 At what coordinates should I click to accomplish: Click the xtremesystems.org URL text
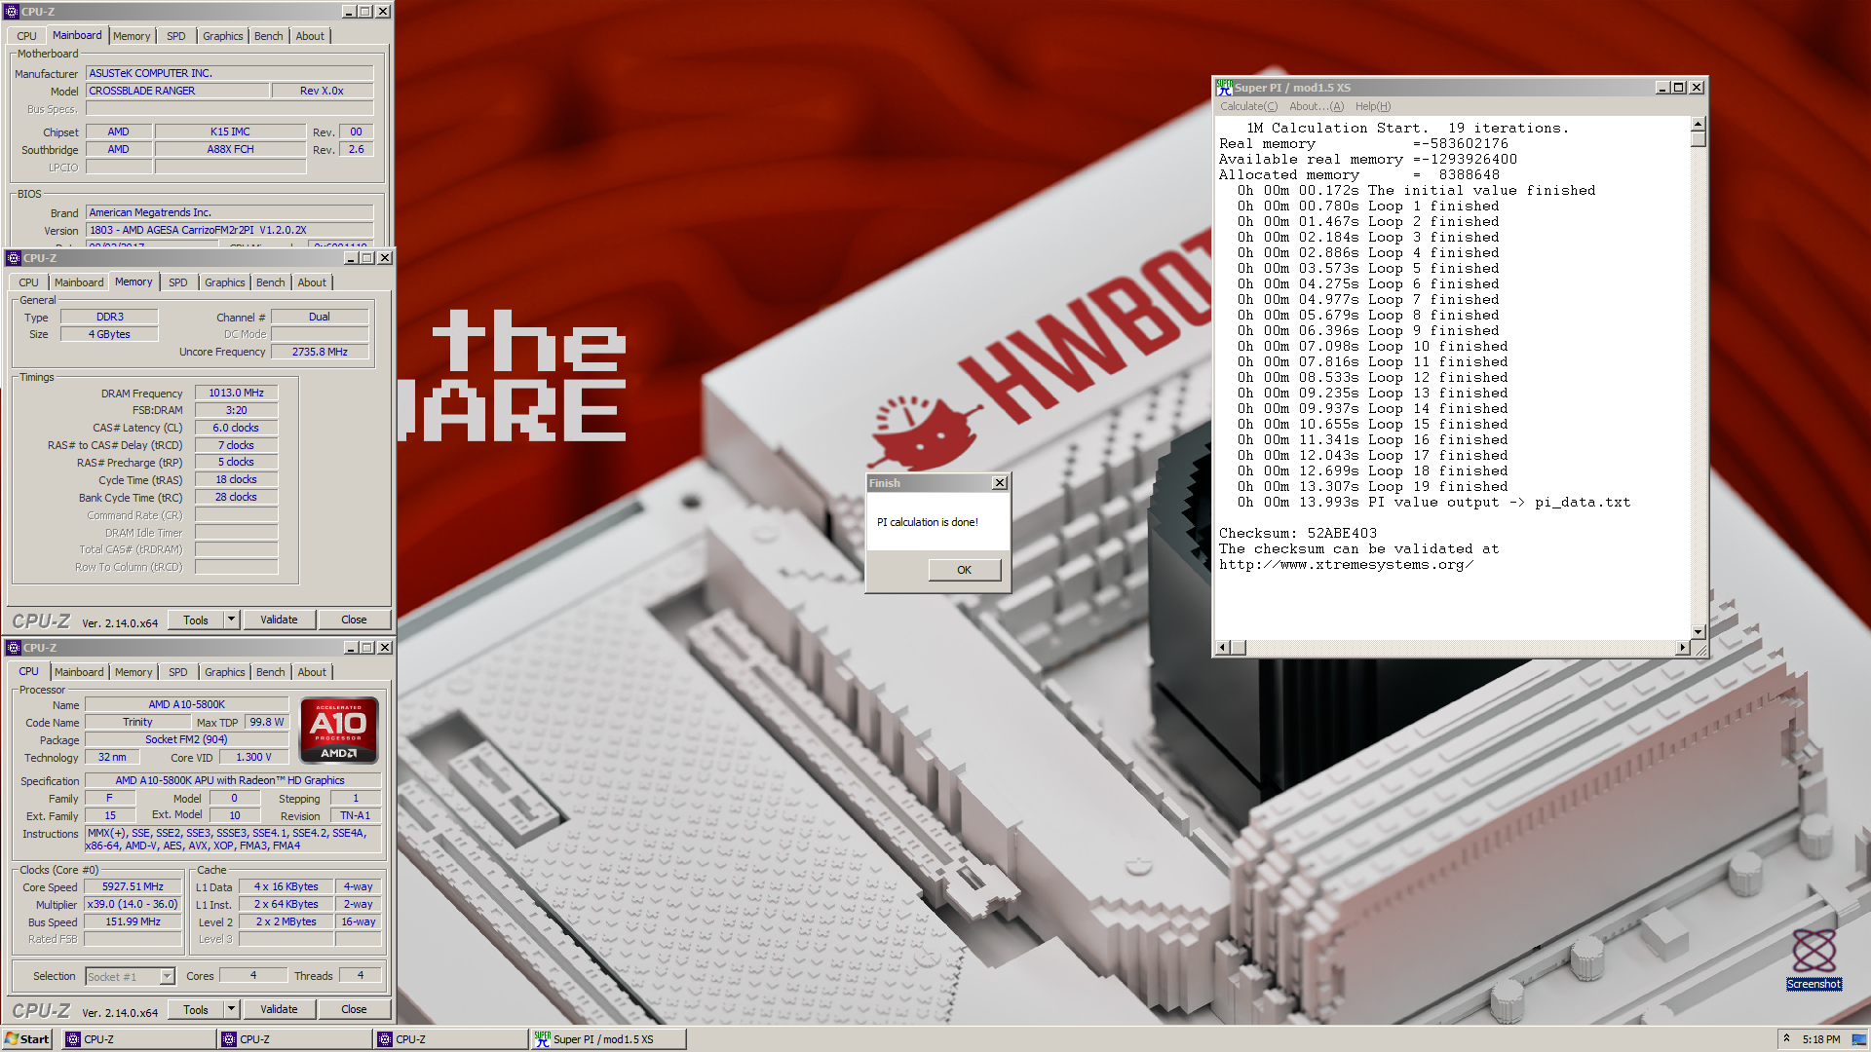[x=1346, y=565]
